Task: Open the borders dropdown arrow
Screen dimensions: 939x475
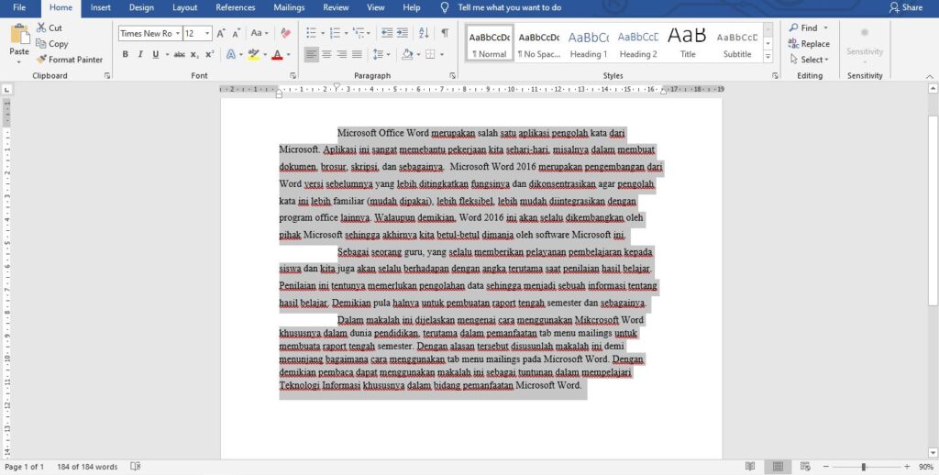Action: (x=442, y=54)
